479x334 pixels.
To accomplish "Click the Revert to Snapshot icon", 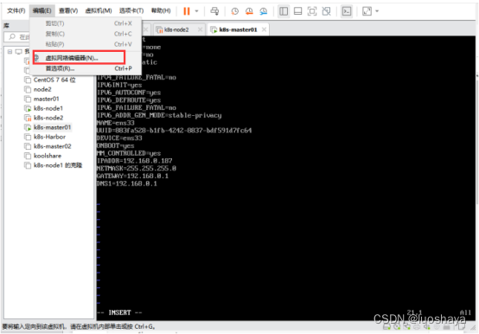I will tap(249, 11).
